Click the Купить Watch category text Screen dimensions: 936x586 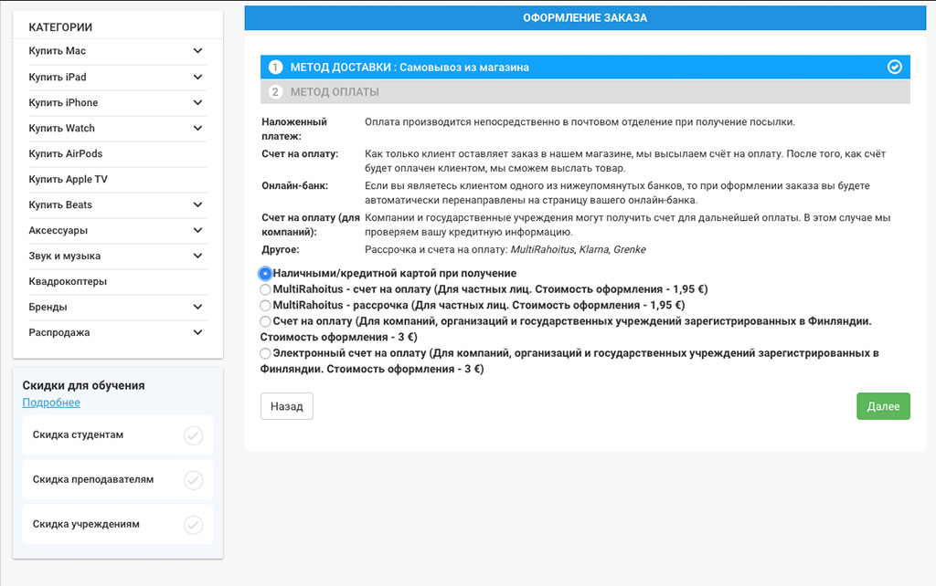(x=61, y=128)
